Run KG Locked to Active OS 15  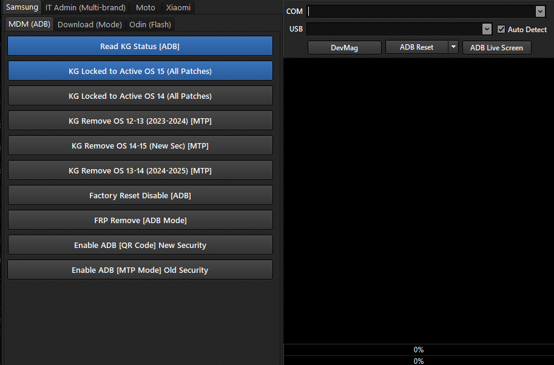(140, 71)
